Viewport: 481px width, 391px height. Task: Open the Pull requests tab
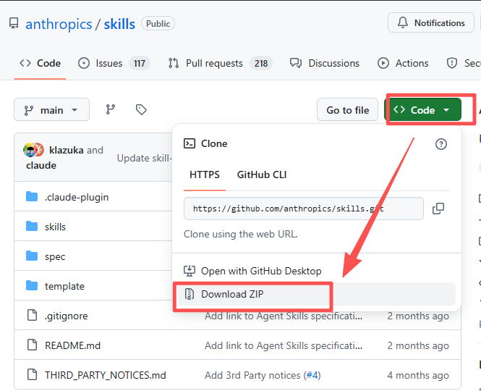220,63
